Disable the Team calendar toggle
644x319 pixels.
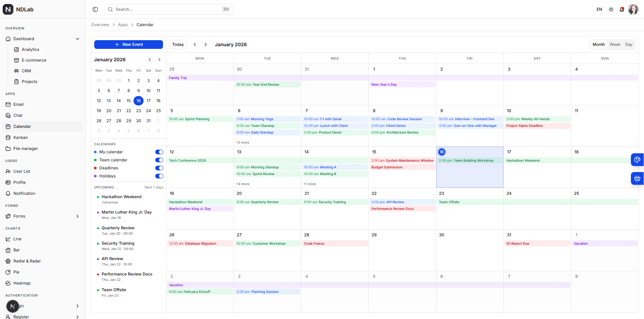159,160
